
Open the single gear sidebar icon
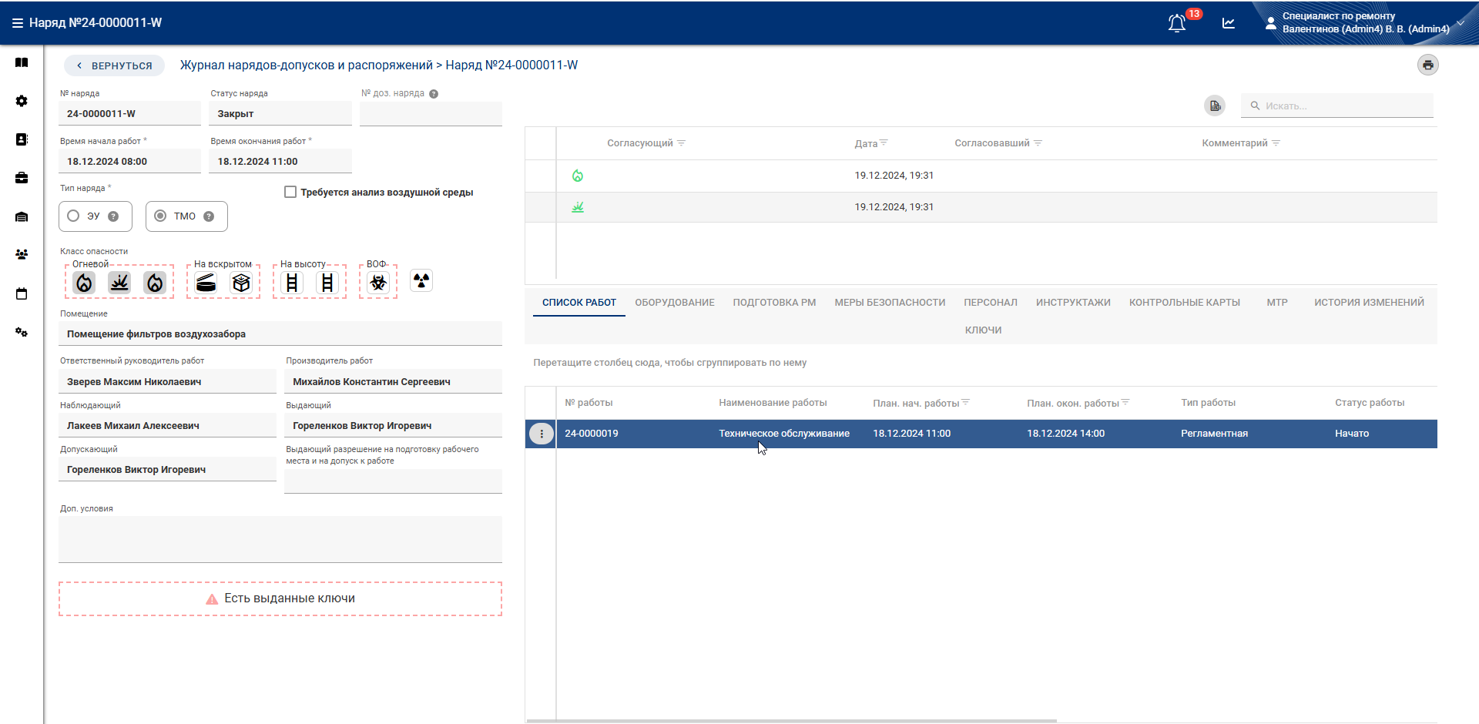[x=22, y=101]
